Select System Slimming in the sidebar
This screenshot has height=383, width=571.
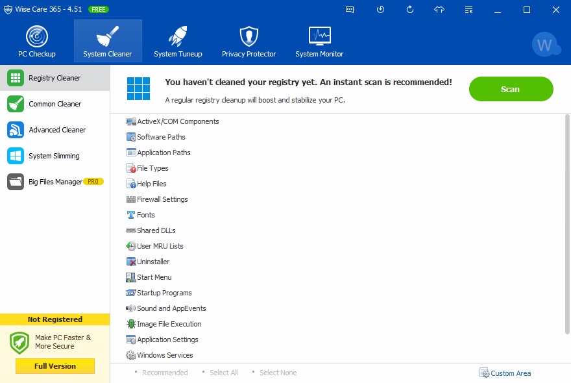coord(55,156)
